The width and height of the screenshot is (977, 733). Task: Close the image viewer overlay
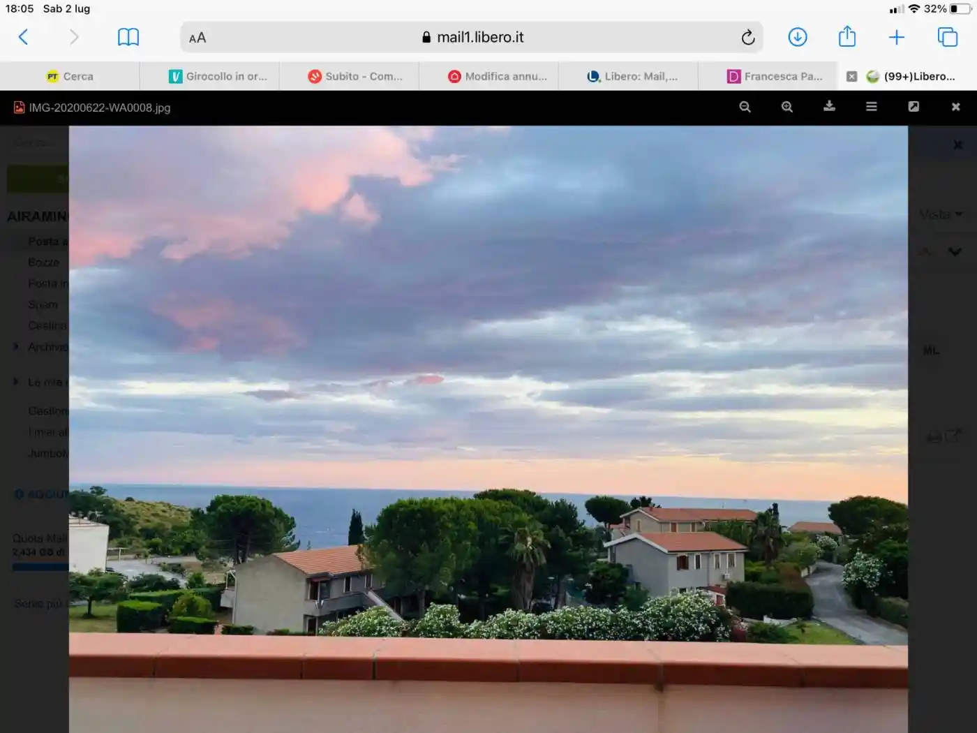[955, 107]
